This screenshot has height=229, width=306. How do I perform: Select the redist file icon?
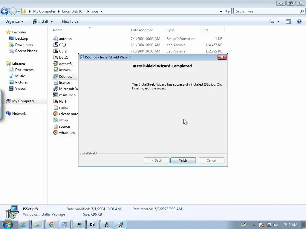56,107
